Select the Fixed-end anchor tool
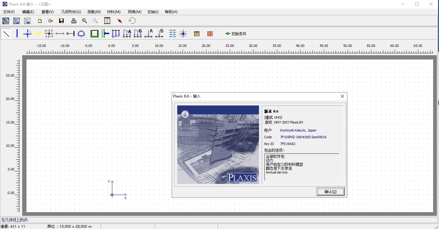 point(70,33)
